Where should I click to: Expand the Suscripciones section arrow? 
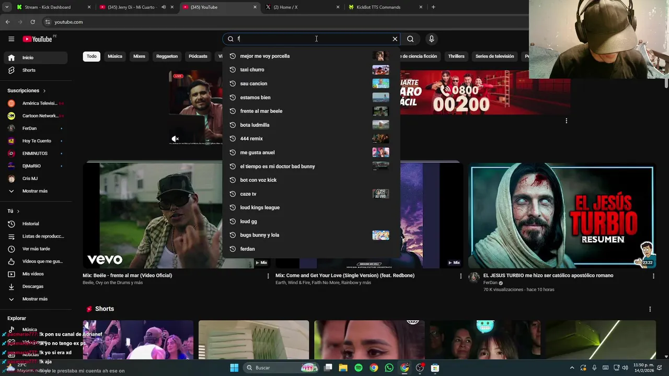pyautogui.click(x=44, y=90)
